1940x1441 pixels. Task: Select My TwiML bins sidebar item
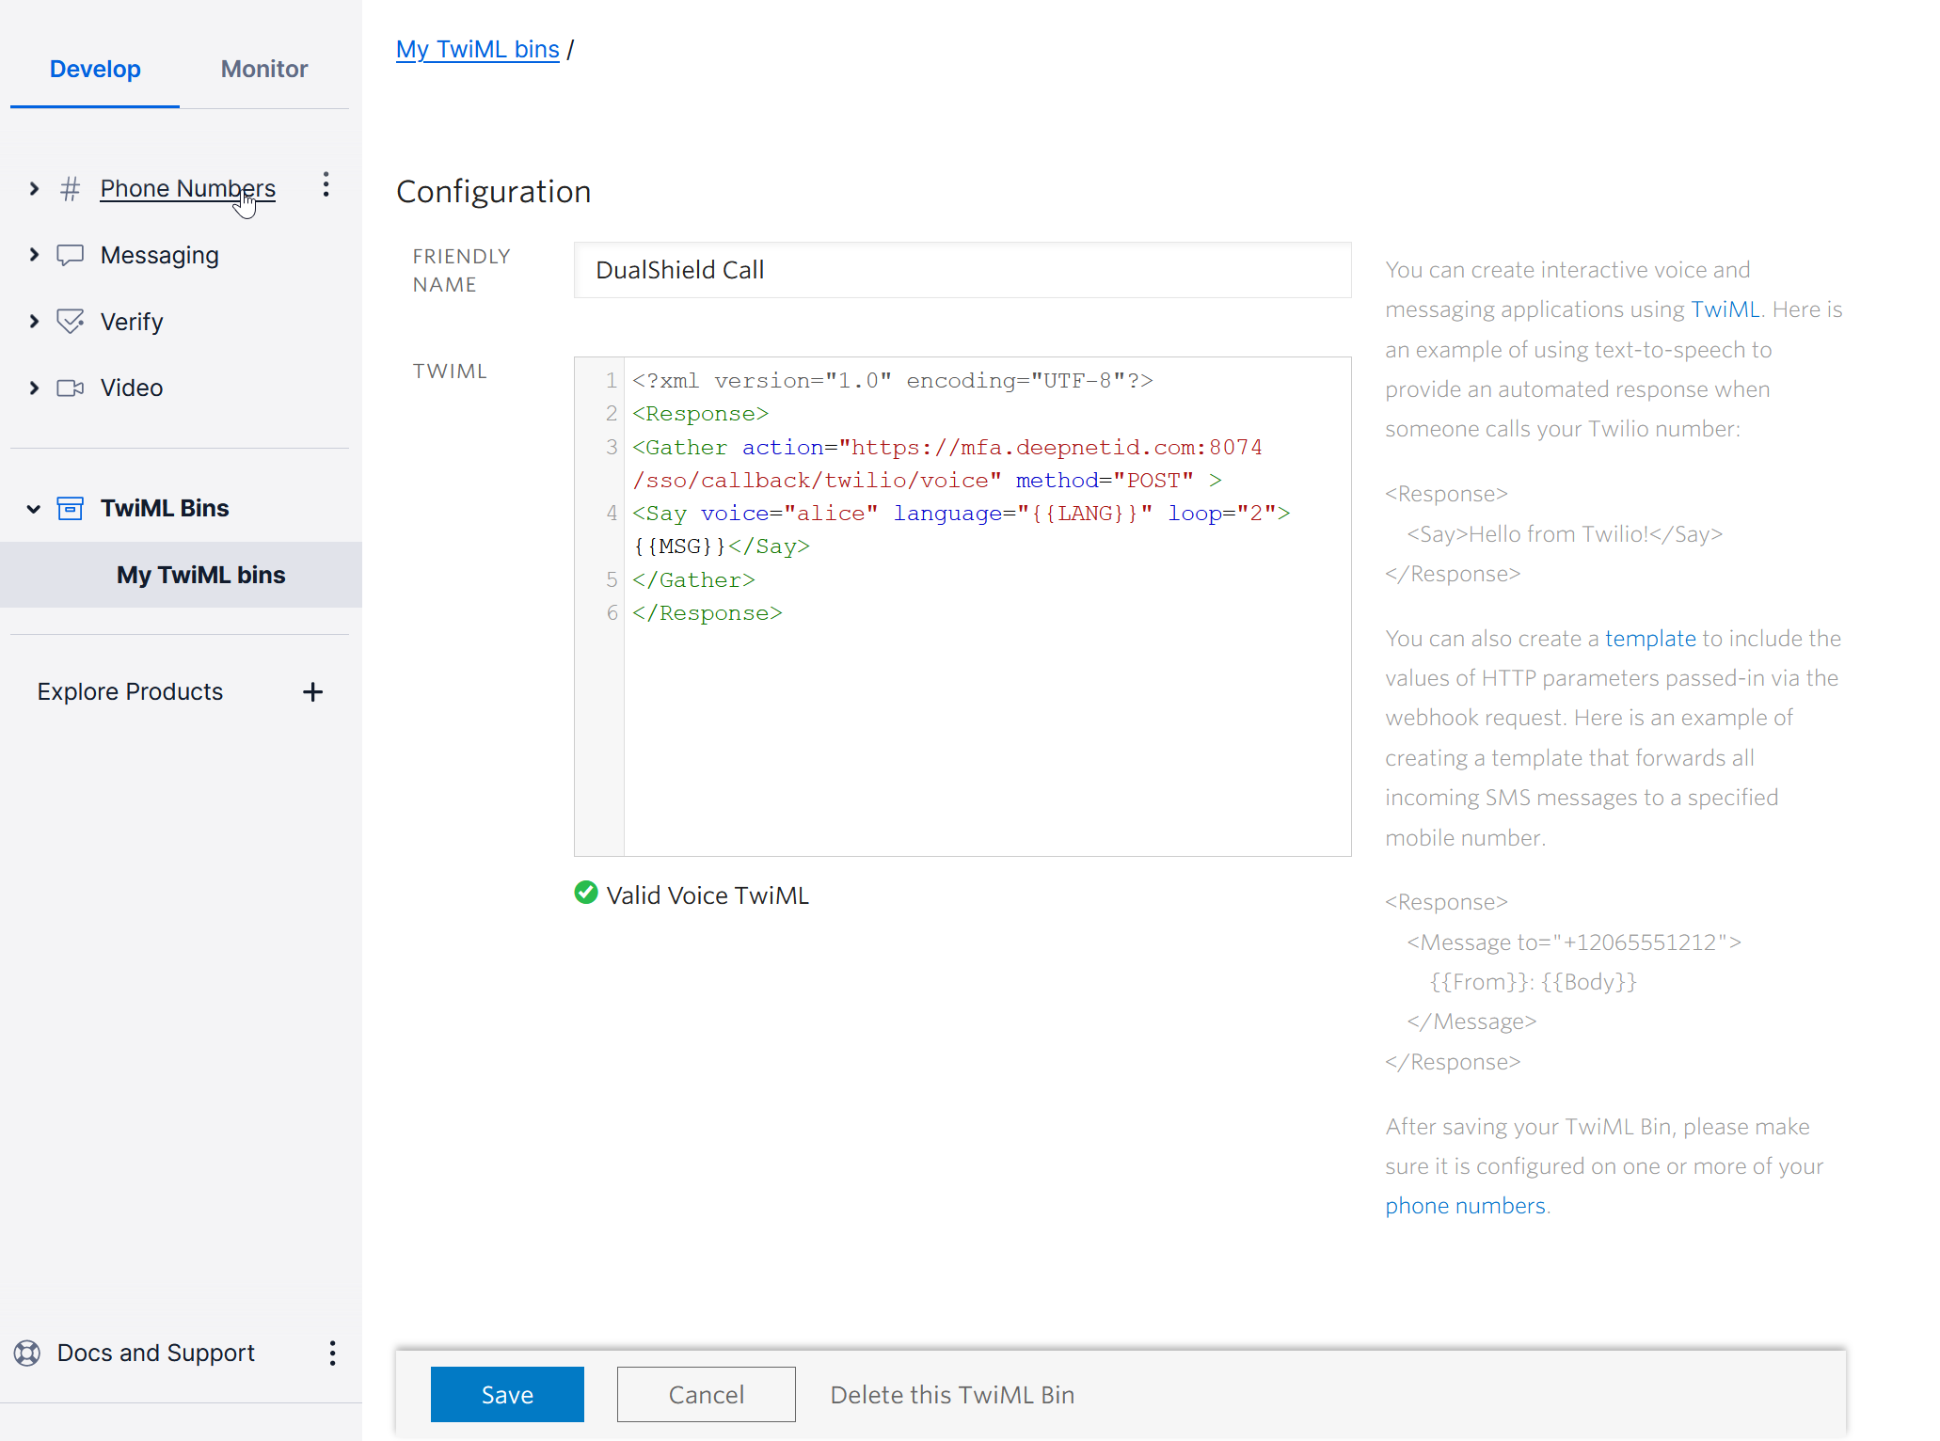[x=200, y=575]
